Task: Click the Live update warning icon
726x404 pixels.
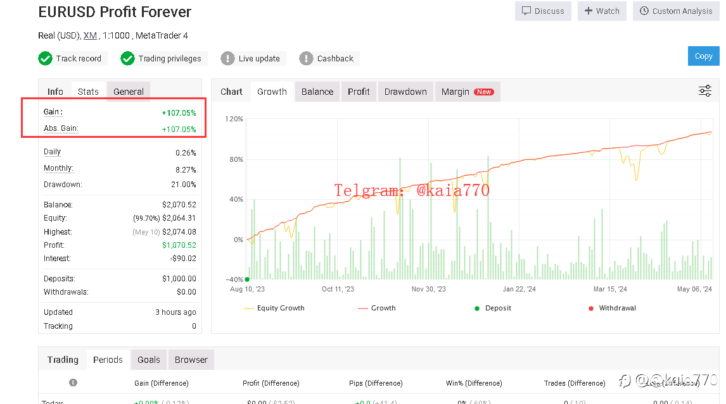Action: 227,59
